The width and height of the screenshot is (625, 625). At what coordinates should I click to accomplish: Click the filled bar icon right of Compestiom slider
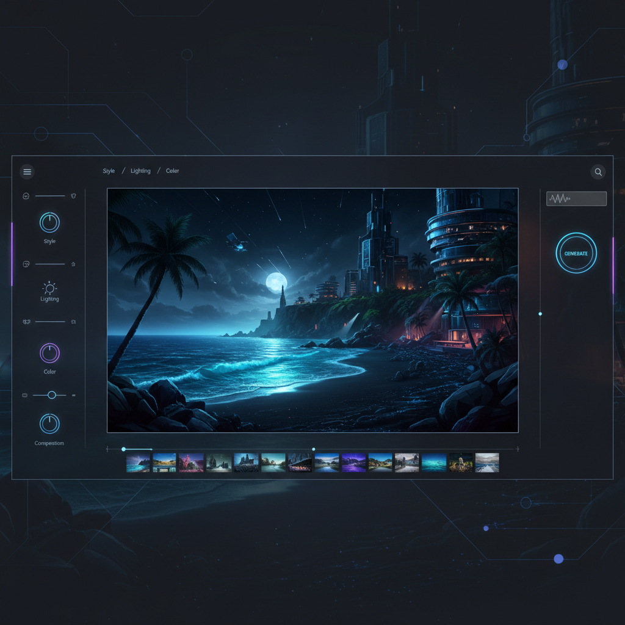point(73,395)
